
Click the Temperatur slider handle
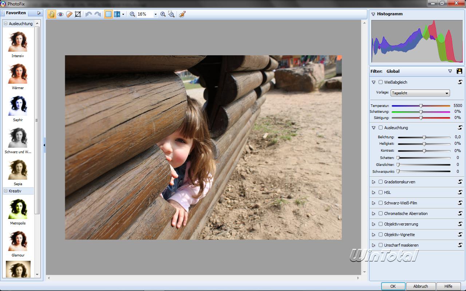(x=421, y=106)
